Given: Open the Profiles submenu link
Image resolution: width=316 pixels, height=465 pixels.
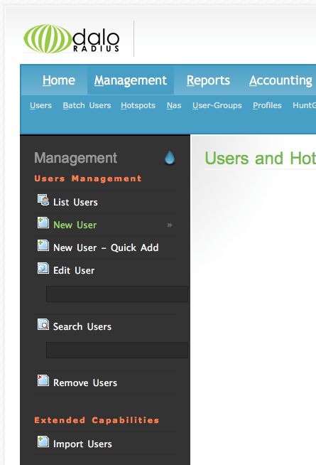Looking at the screenshot, I should click(267, 105).
